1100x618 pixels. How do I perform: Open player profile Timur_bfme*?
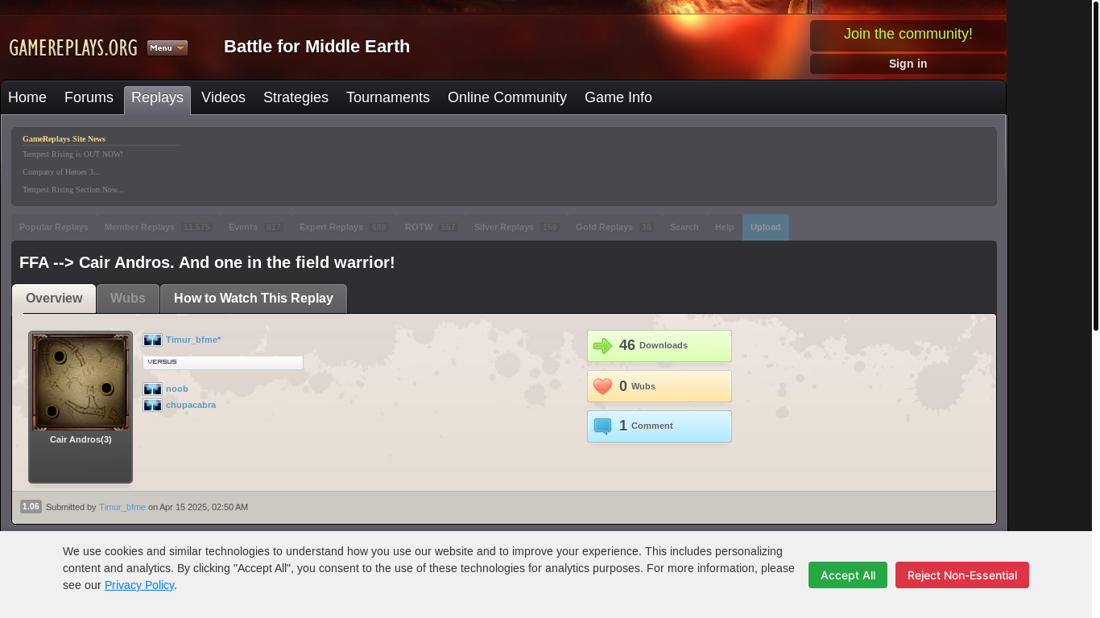[193, 340]
